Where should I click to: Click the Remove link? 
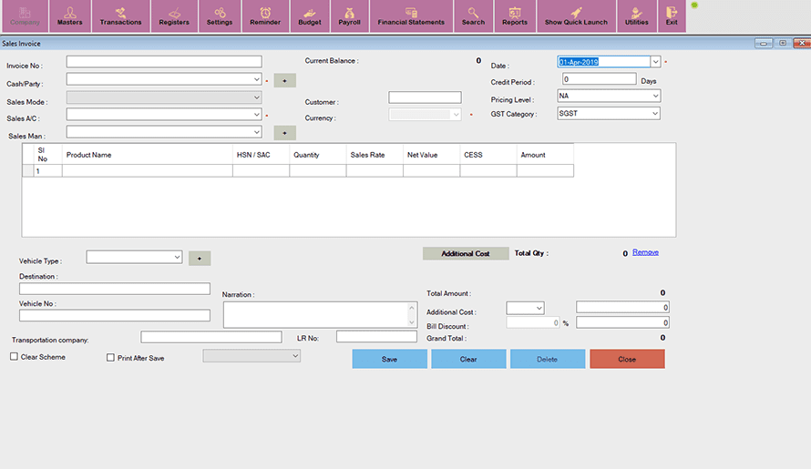pyautogui.click(x=645, y=252)
